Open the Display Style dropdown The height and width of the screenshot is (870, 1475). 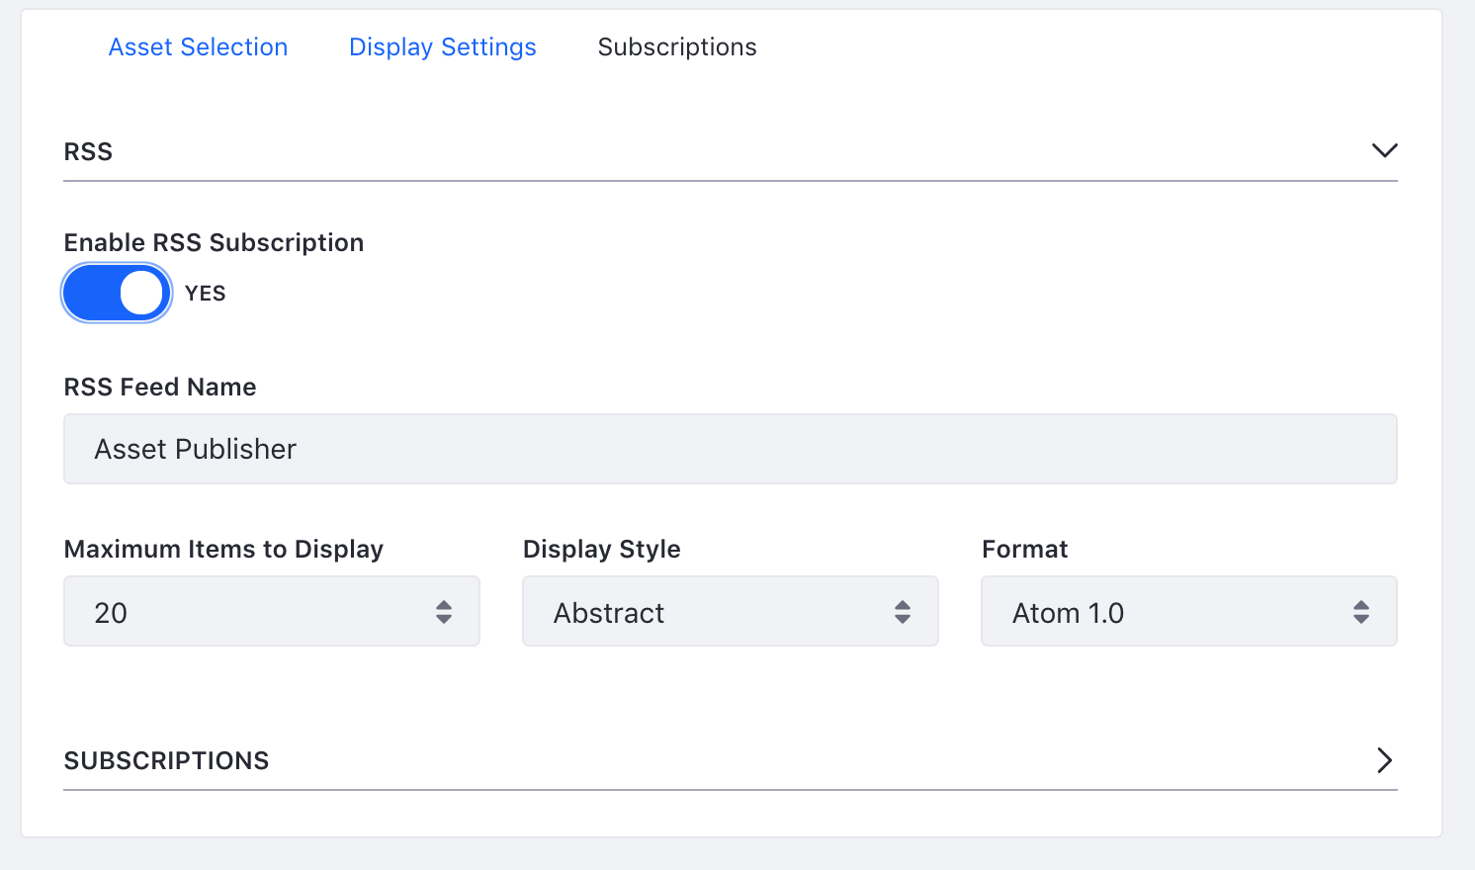pos(731,612)
